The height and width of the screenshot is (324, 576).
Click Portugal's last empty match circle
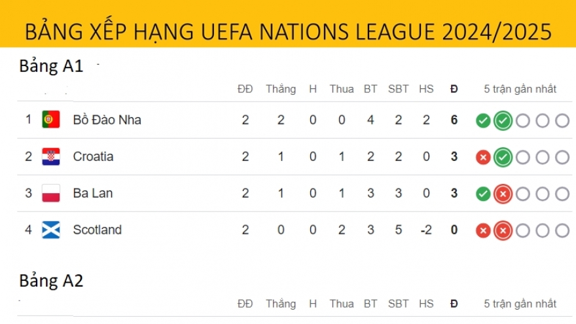[562, 120]
